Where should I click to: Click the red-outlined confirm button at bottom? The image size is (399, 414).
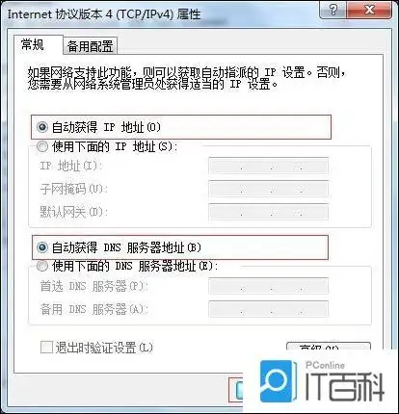click(236, 390)
